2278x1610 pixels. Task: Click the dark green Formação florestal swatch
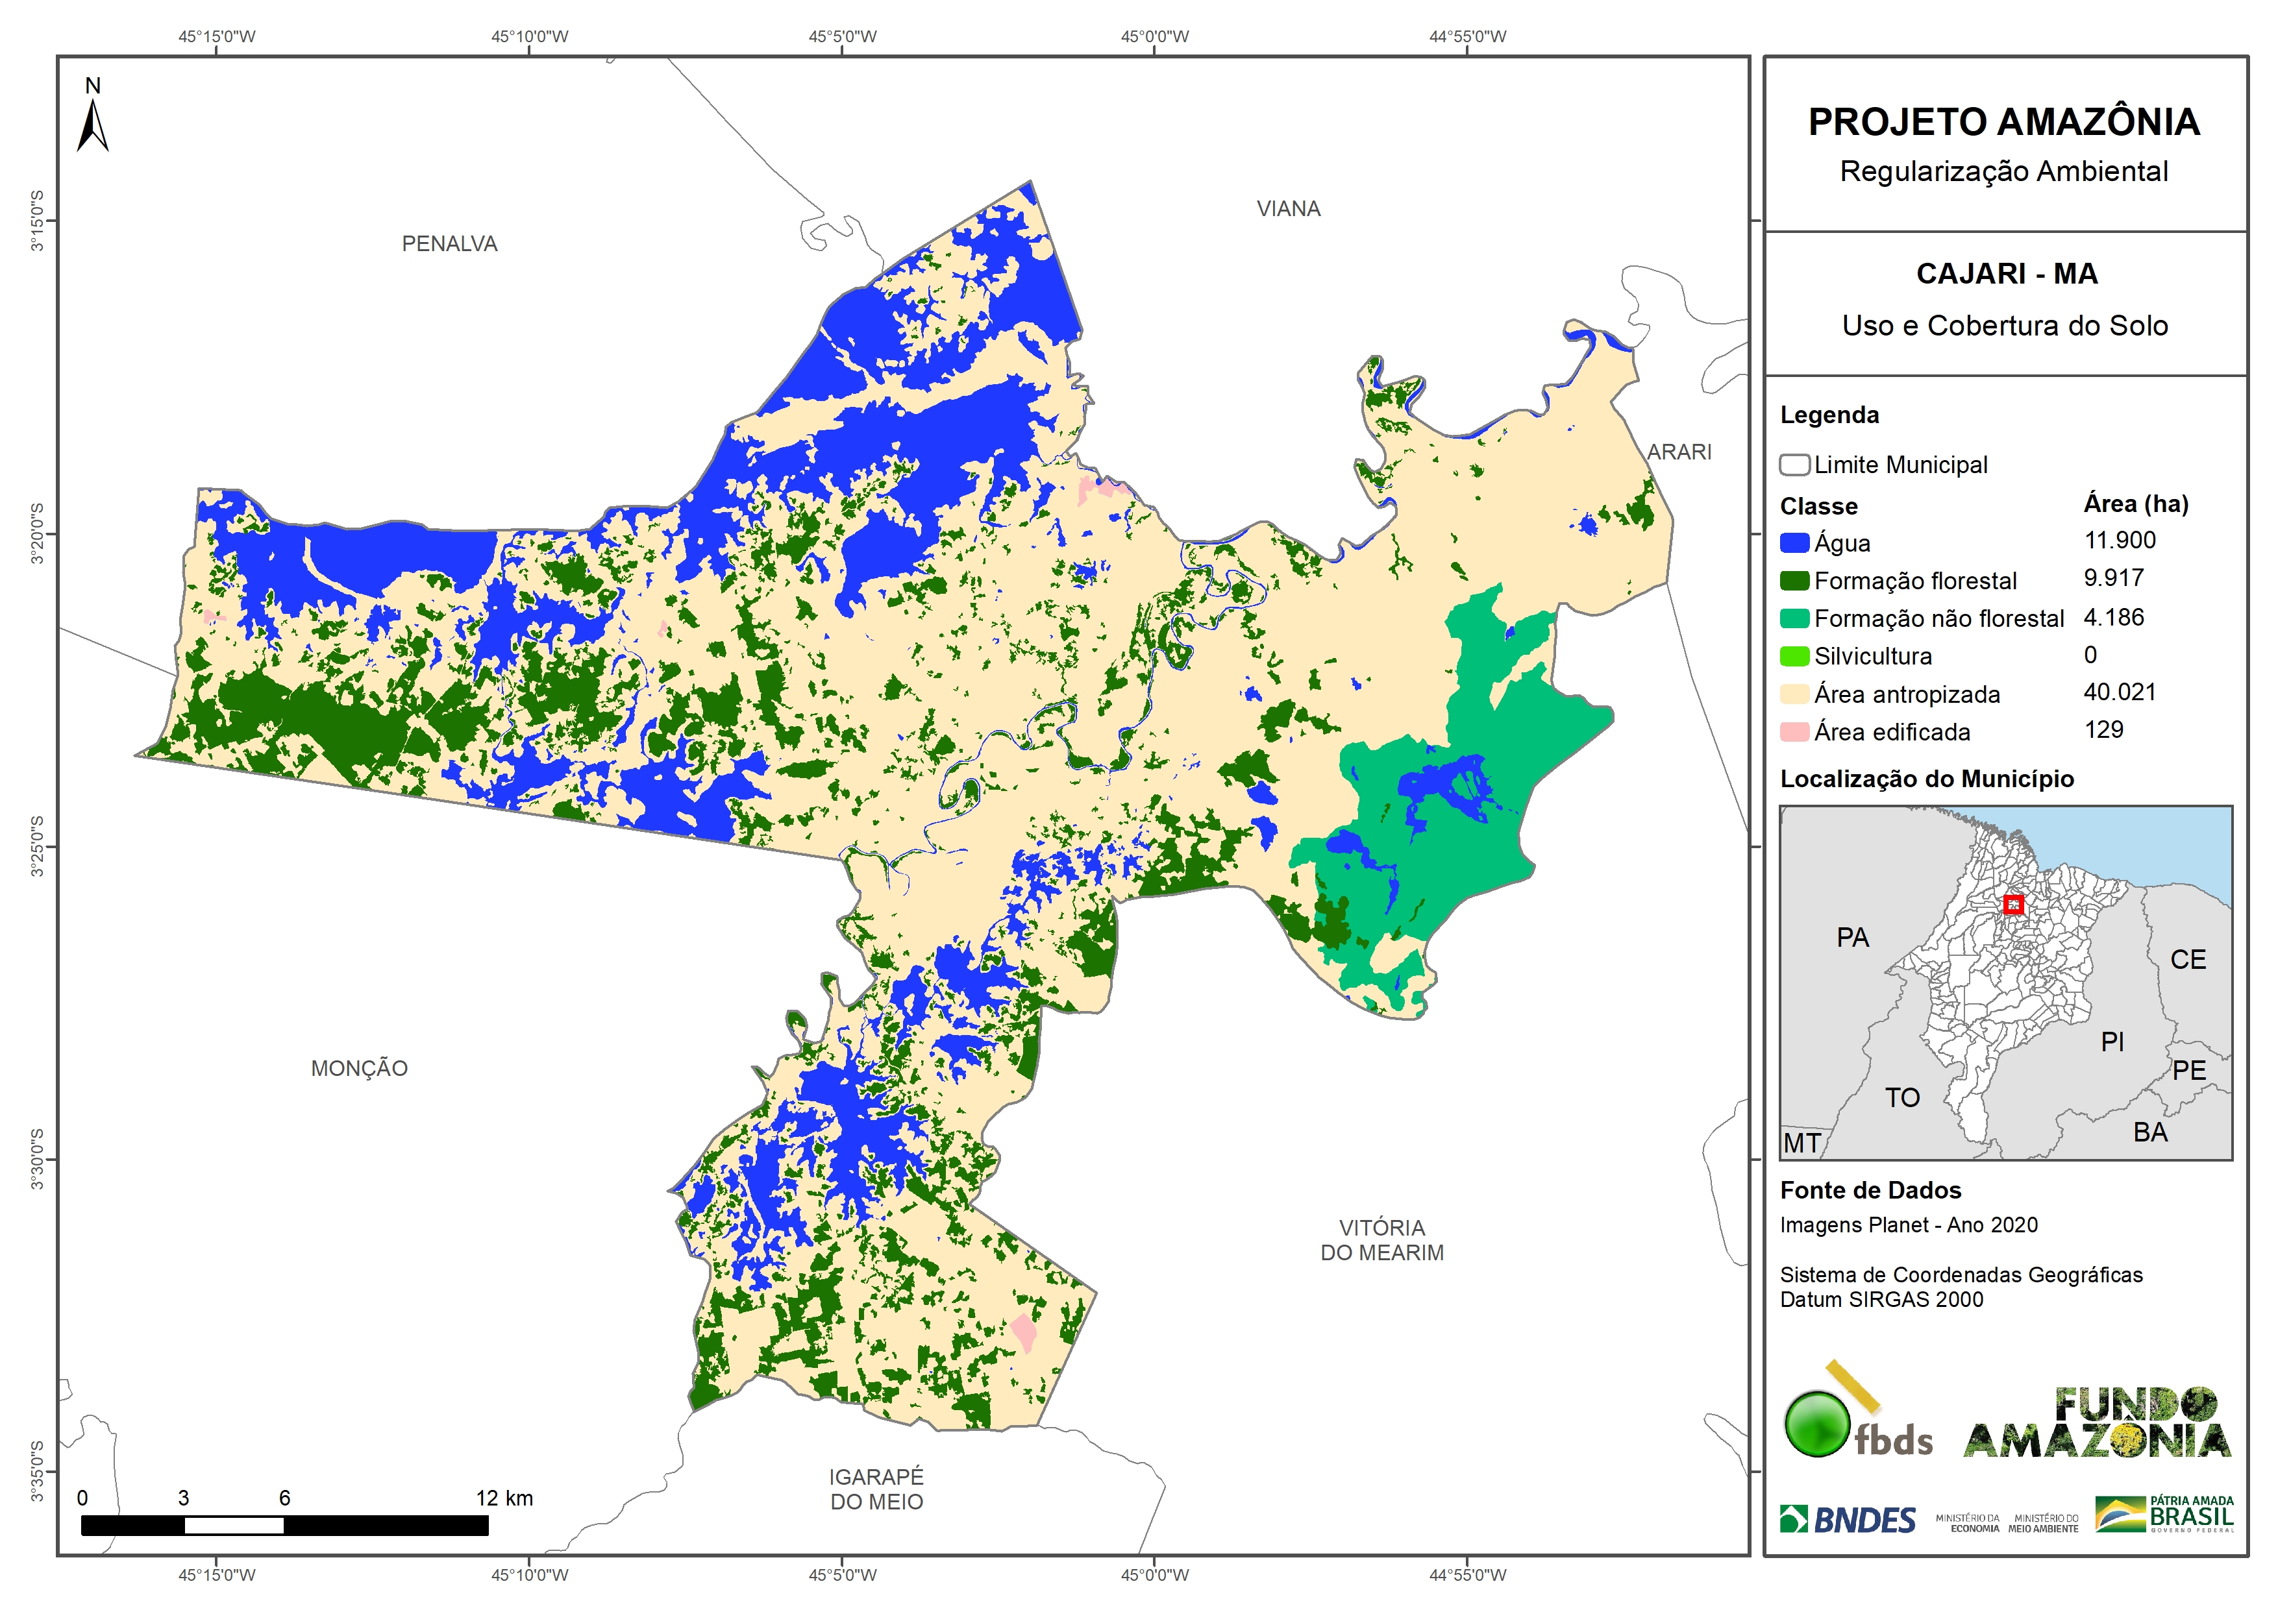pyautogui.click(x=1794, y=580)
